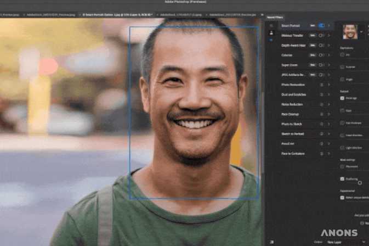The width and height of the screenshot is (369, 246).
Task: Click the Photo to Sketch filter label
Action: click(x=292, y=124)
